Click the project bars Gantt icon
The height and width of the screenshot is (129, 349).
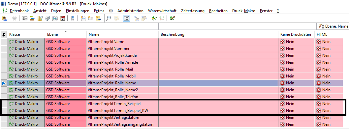pos(32,18)
